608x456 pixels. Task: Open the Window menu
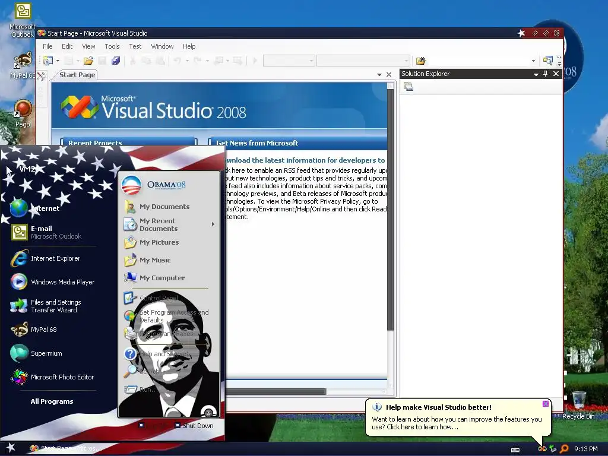(162, 46)
